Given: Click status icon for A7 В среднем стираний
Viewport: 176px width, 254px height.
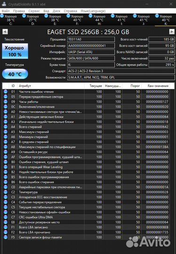Looking at the screenshot, I should click(x=6, y=142).
